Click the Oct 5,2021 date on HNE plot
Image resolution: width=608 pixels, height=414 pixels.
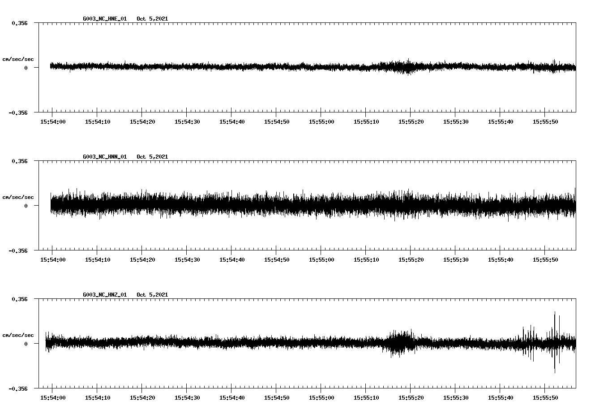(x=152, y=19)
